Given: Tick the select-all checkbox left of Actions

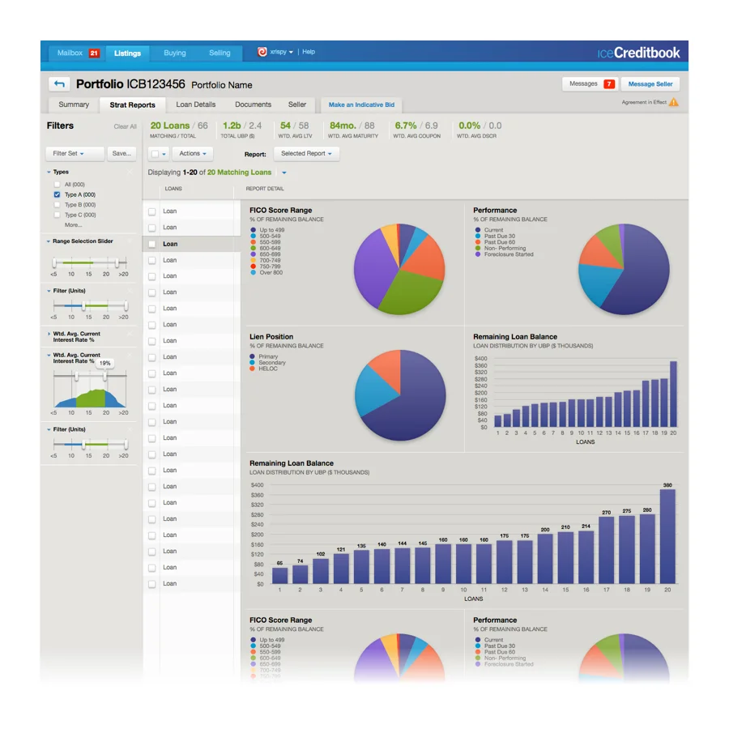Looking at the screenshot, I should [156, 154].
